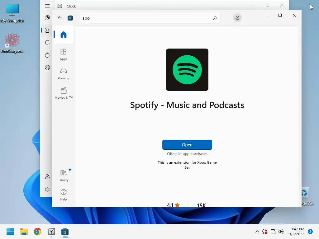Image resolution: width=319 pixels, height=239 pixels.
Task: Click the Xbox Game Bar extension note
Action: [187, 165]
